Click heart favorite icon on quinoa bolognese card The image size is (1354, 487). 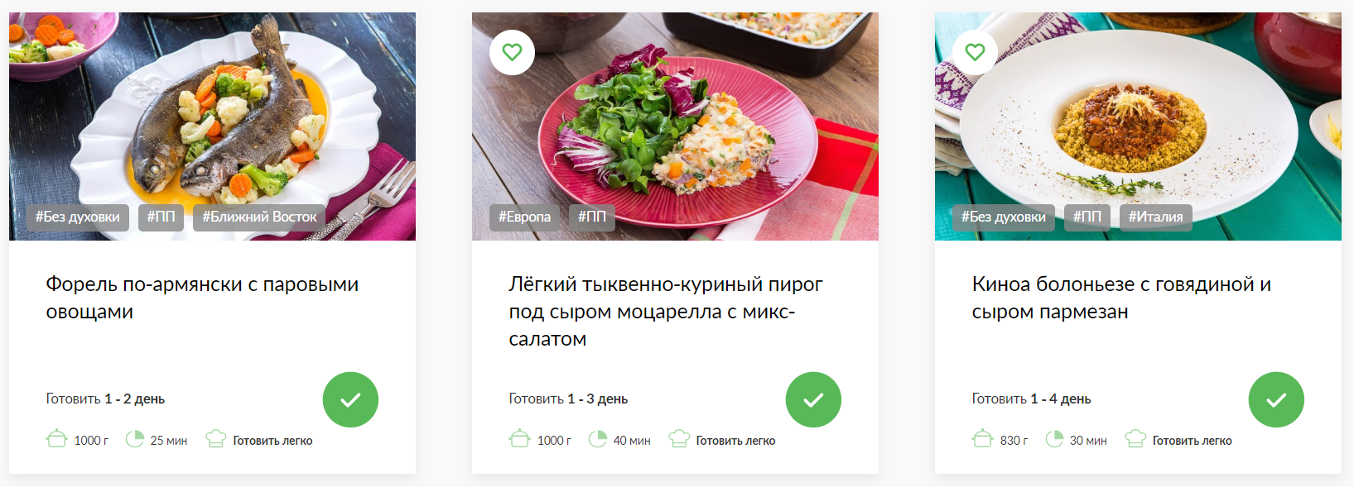(x=975, y=52)
